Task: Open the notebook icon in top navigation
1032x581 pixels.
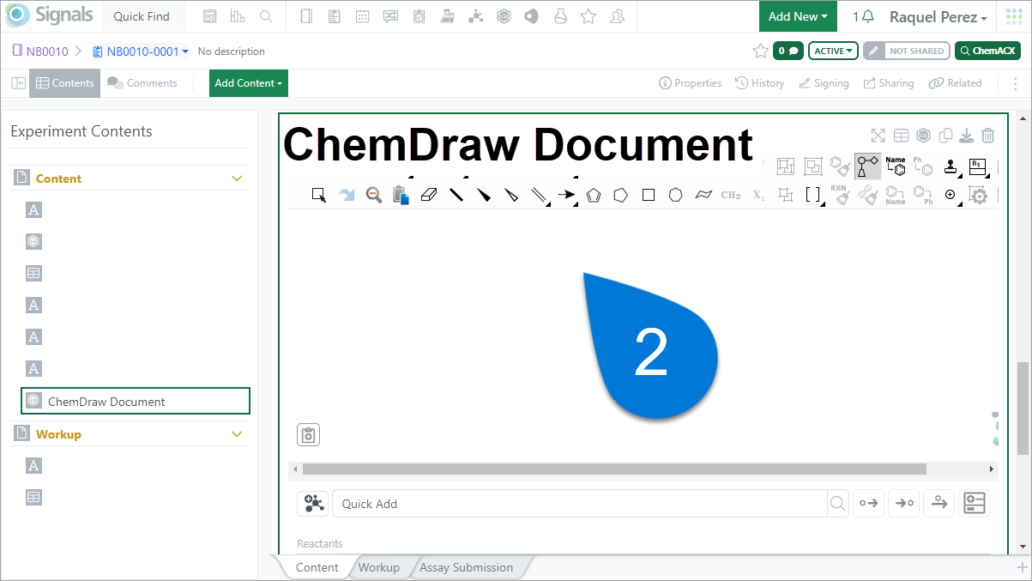Action: (x=307, y=16)
